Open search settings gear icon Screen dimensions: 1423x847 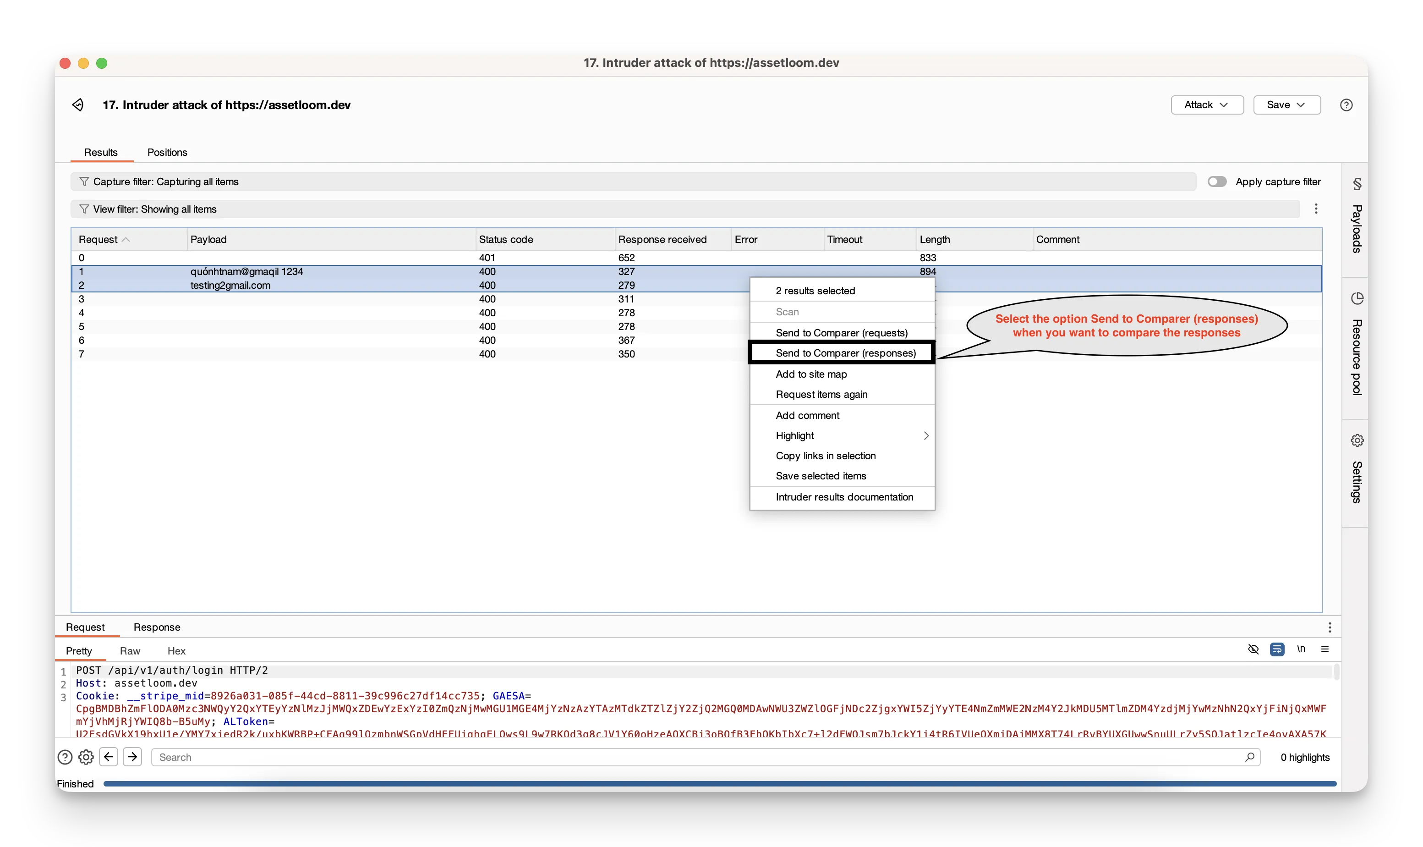tap(86, 757)
